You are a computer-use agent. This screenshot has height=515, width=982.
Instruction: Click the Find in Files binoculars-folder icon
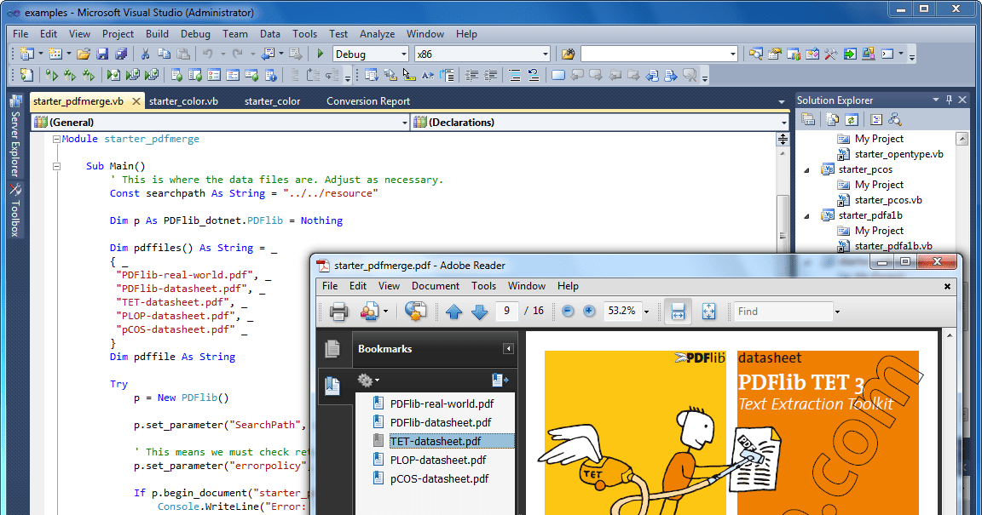pyautogui.click(x=568, y=54)
